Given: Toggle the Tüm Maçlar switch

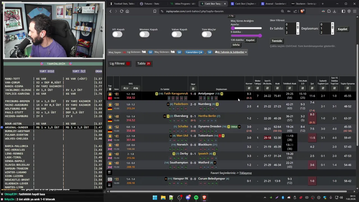Looking at the screenshot, I should 207,34.
